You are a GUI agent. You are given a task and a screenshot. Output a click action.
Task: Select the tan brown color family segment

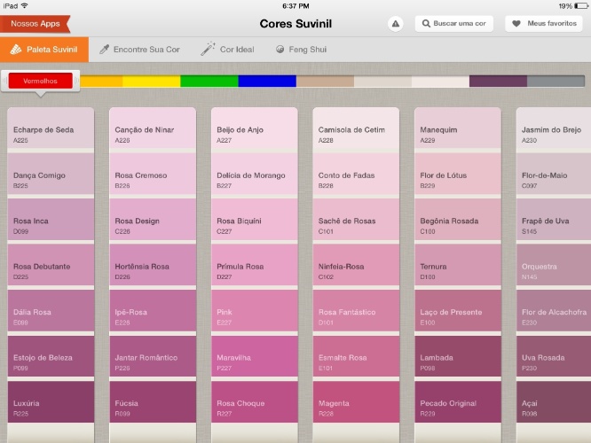point(325,81)
